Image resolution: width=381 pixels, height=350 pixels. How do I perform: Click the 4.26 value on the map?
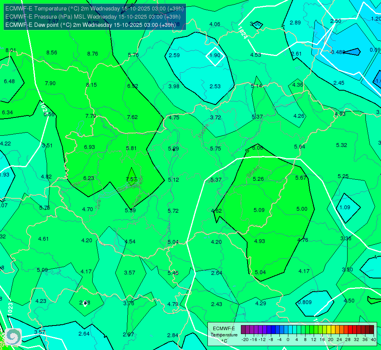(299, 116)
